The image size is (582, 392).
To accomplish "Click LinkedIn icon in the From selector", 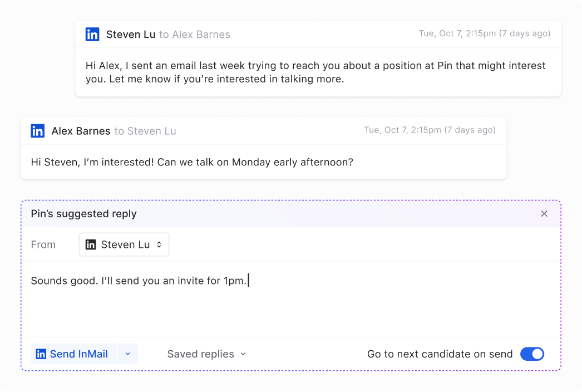I will (x=91, y=244).
